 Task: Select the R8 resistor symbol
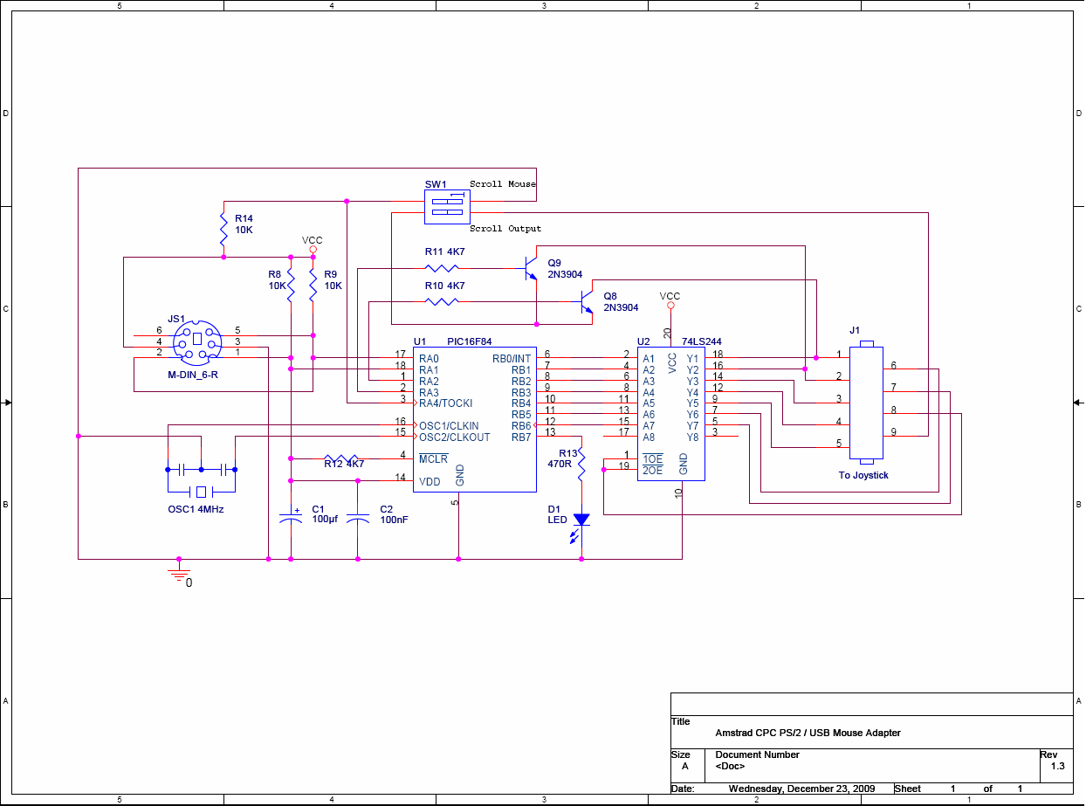291,286
